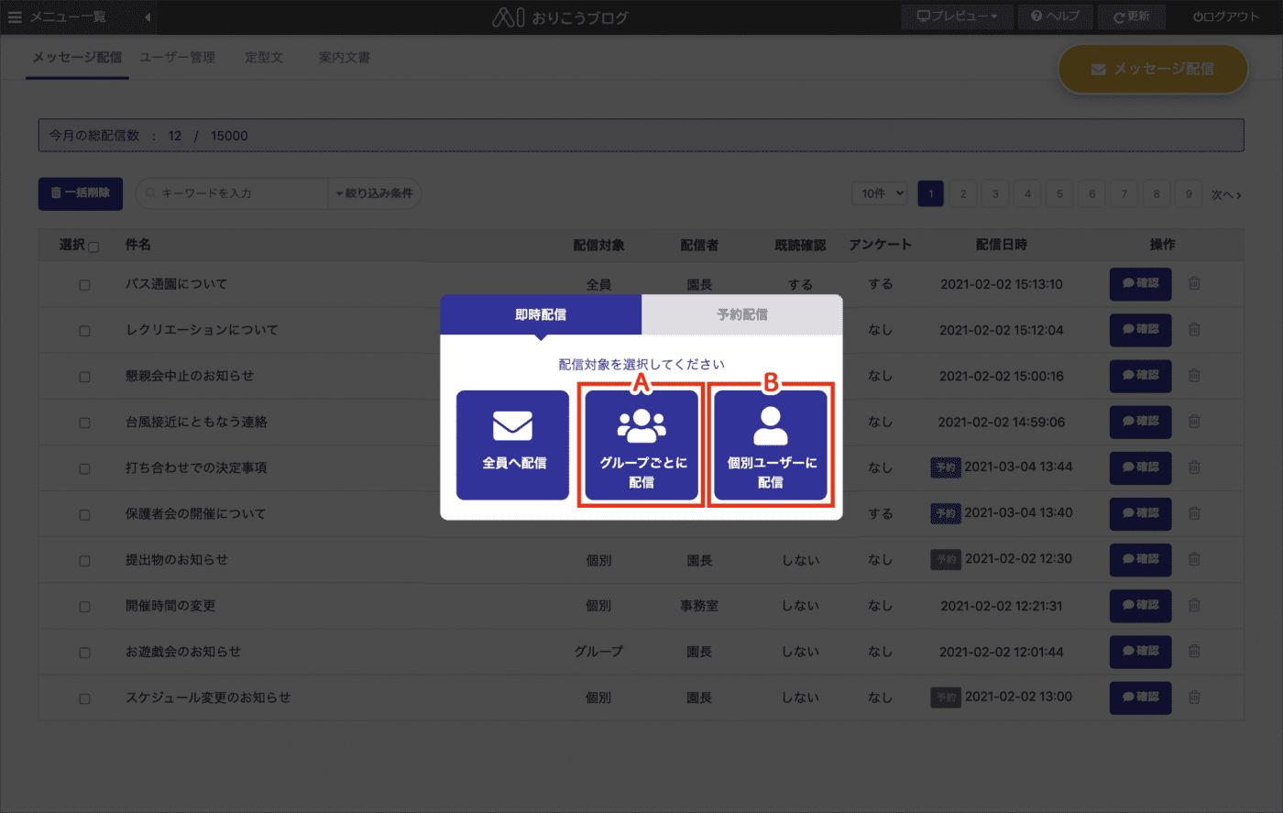Click 確認 for 懇親会中止のお知らせ
1283x813 pixels.
(x=1141, y=376)
